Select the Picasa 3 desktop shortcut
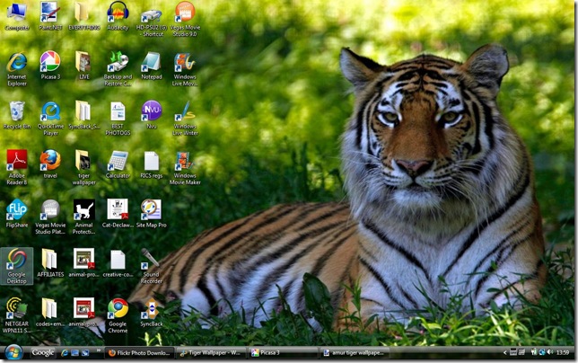 coord(50,66)
